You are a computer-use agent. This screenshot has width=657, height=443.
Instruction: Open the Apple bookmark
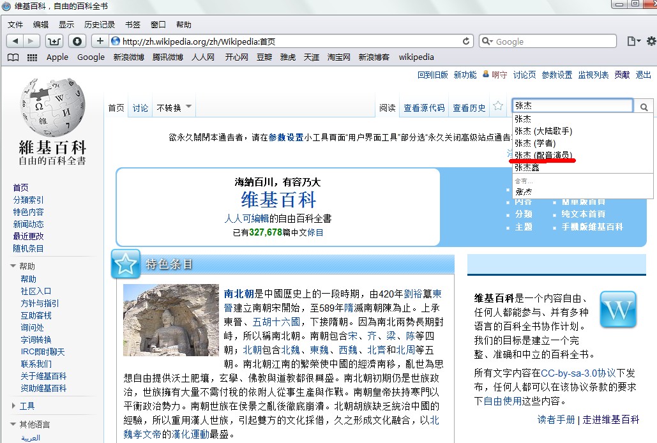[57, 57]
